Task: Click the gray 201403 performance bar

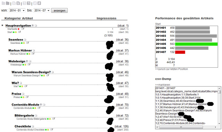Action: coord(196,36)
